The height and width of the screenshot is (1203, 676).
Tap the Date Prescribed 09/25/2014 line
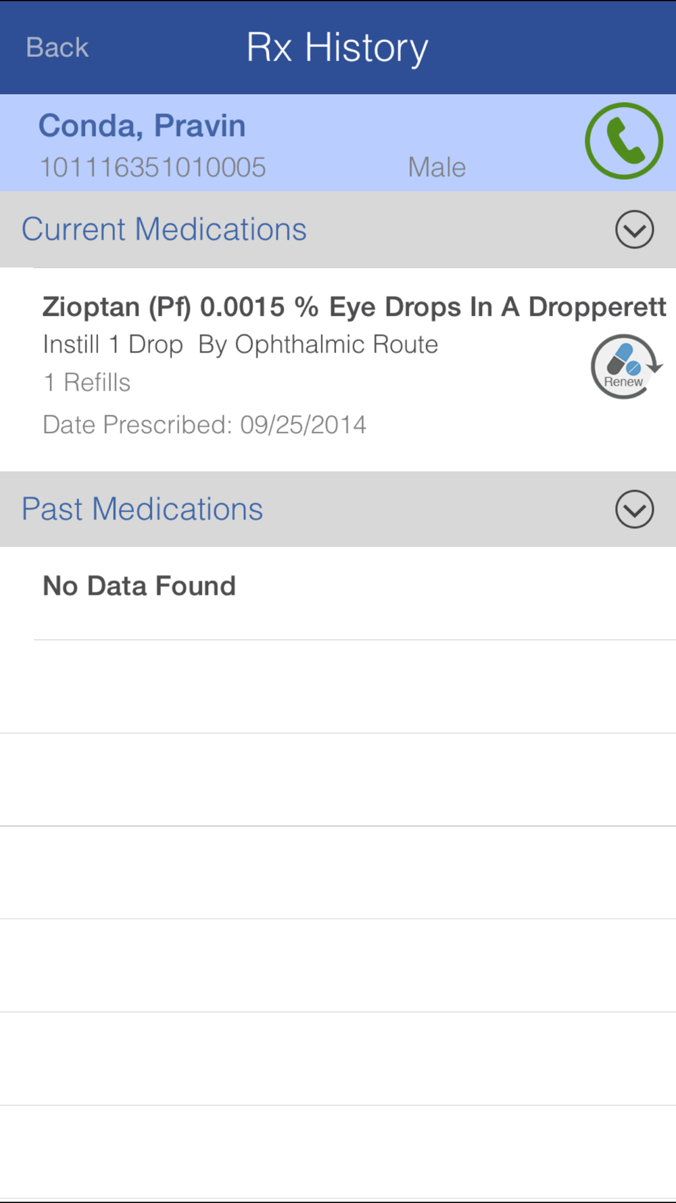pos(205,425)
